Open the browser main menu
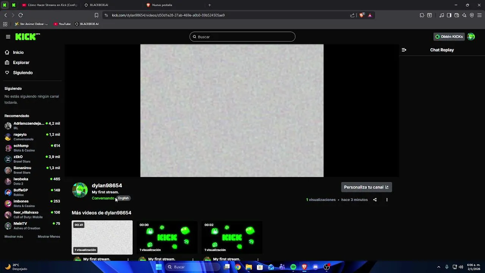Screen dimensions: 485x273 (479, 15)
